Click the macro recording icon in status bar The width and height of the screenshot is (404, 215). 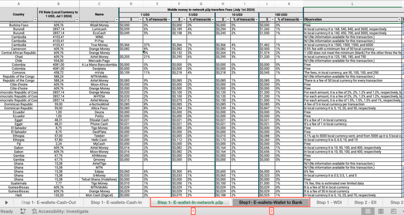[22, 211]
